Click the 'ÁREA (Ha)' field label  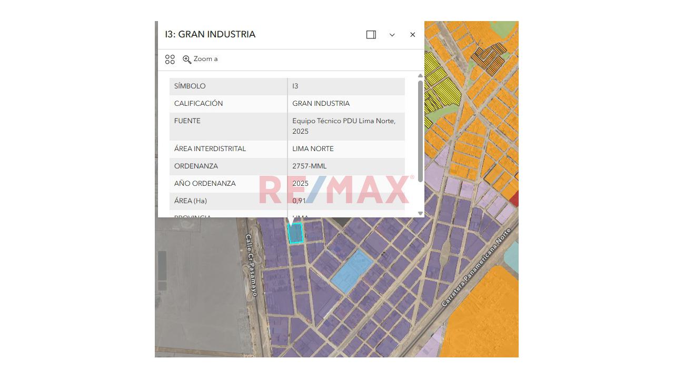click(191, 201)
